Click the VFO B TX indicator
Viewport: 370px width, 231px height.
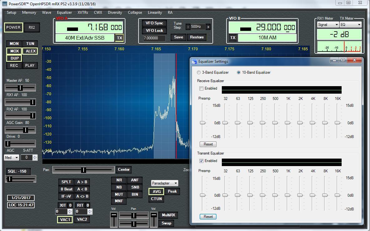click(x=233, y=38)
